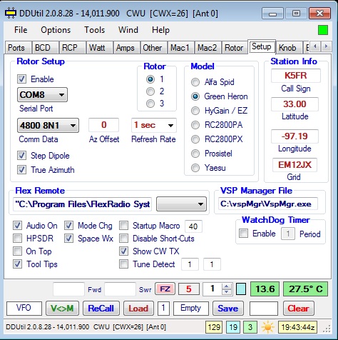The image size is (338, 340).
Task: Toggle HPSDR checkbox
Action: (x=17, y=239)
